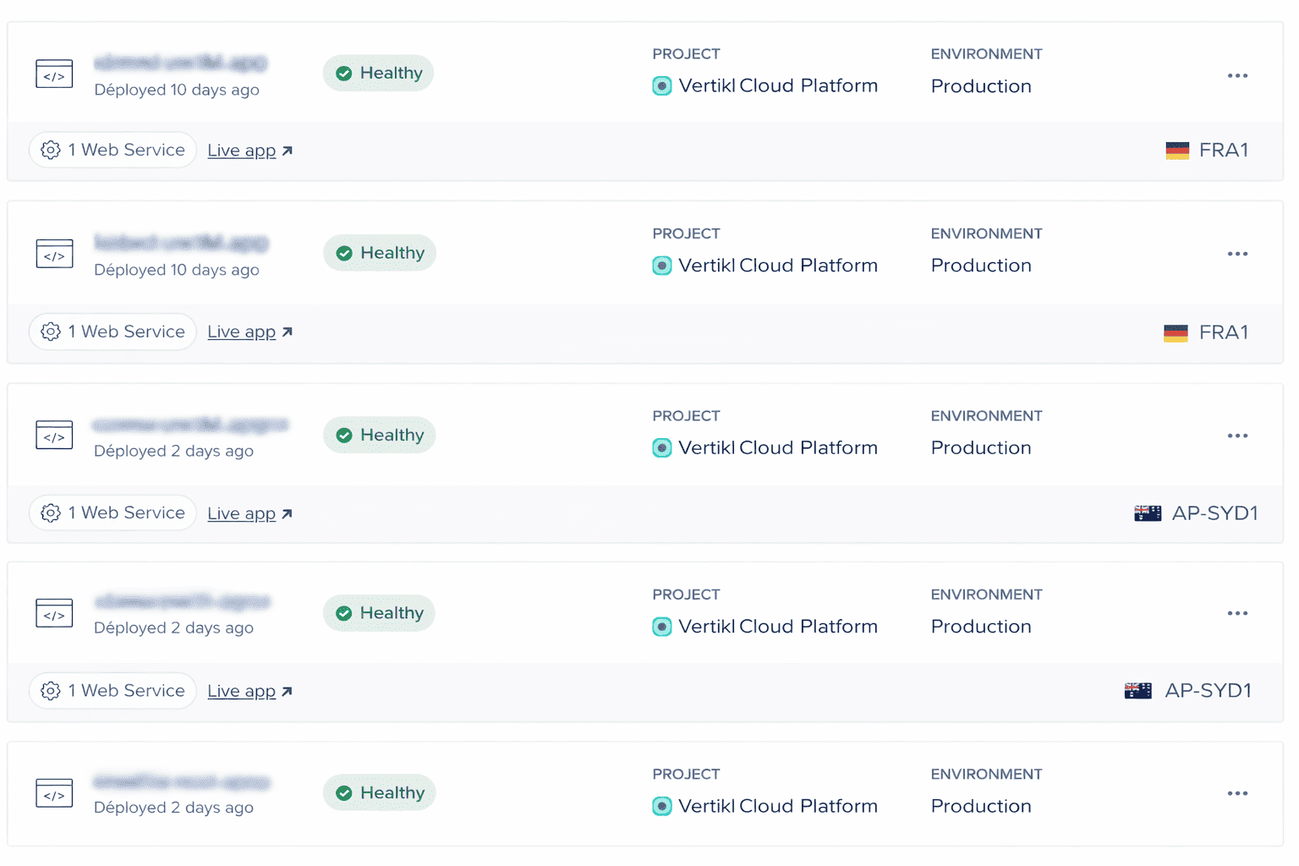Open the three-dot menu on the second app card
Image resolution: width=1299 pixels, height=866 pixels.
point(1237,254)
